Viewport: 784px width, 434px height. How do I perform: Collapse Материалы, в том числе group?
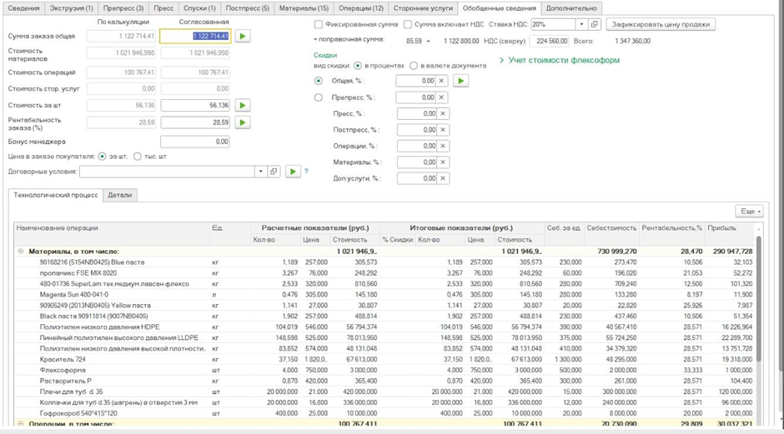21,251
